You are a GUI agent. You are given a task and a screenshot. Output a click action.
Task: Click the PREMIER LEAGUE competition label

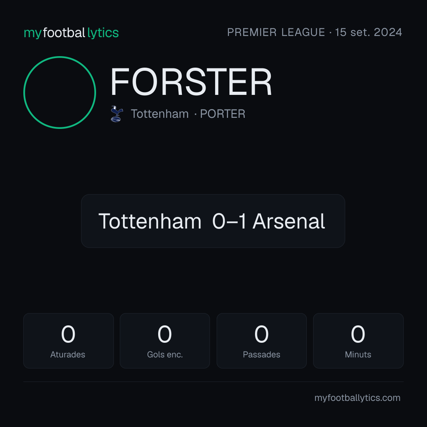(x=276, y=32)
